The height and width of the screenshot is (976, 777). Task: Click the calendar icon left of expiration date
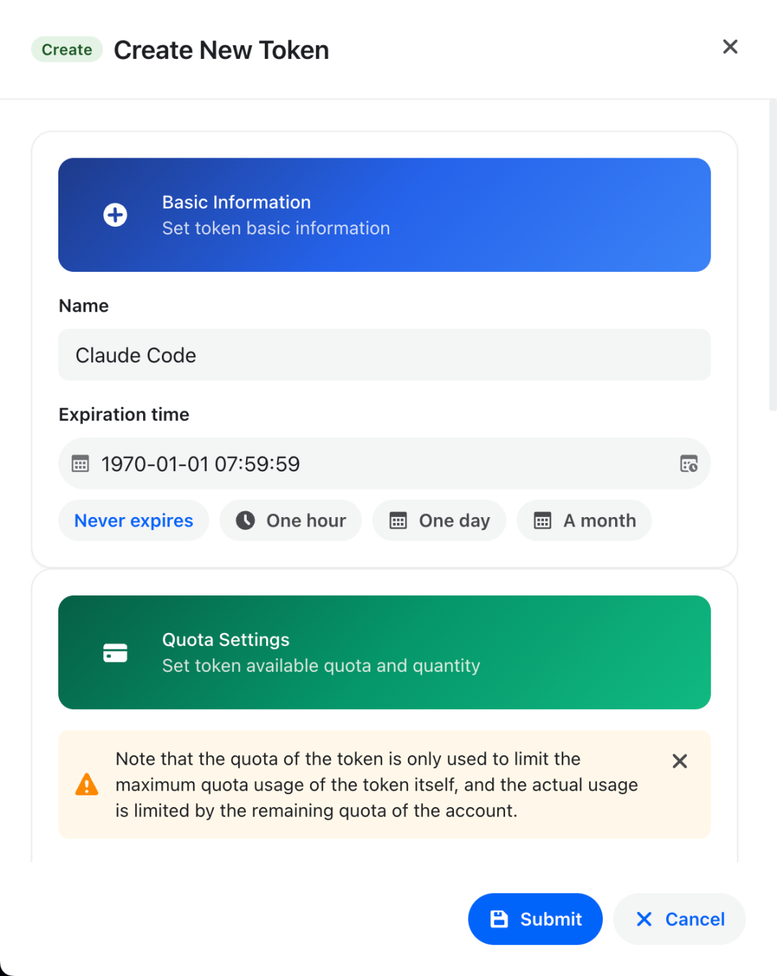(x=81, y=464)
